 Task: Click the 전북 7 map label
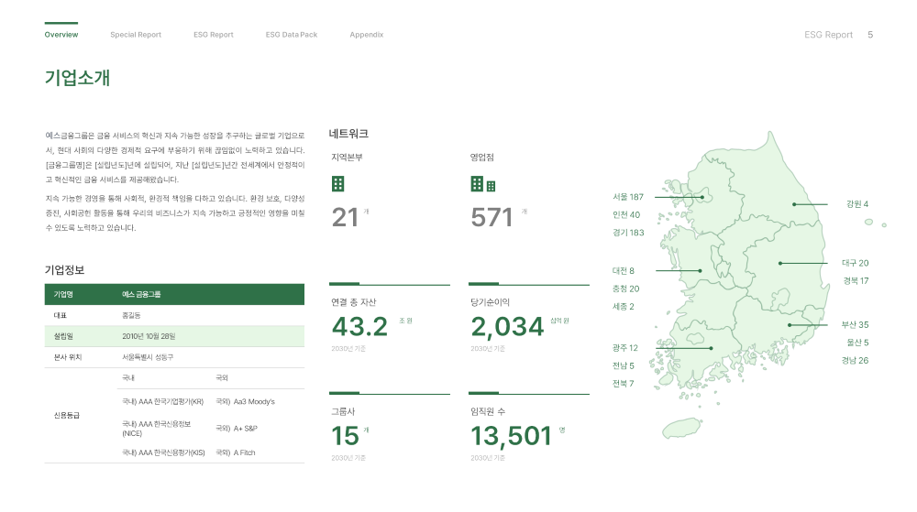pyautogui.click(x=624, y=384)
